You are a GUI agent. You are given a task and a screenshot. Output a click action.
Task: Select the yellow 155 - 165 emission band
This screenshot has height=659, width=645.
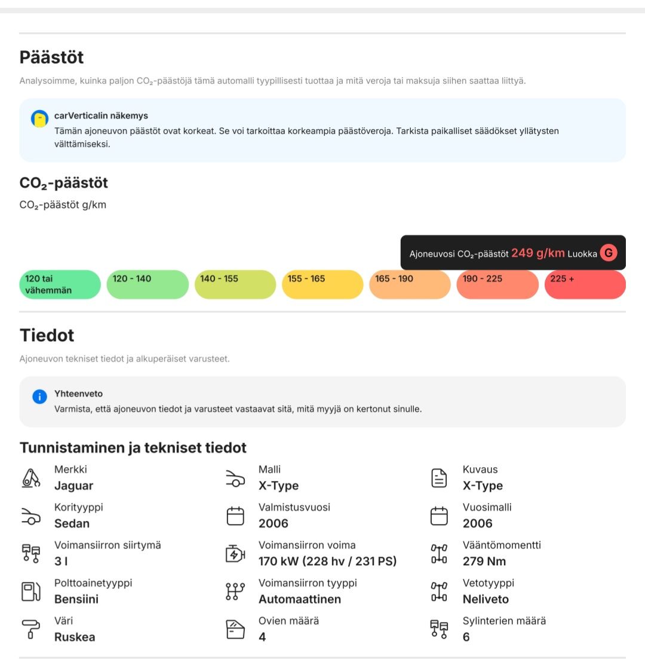pyautogui.click(x=322, y=284)
